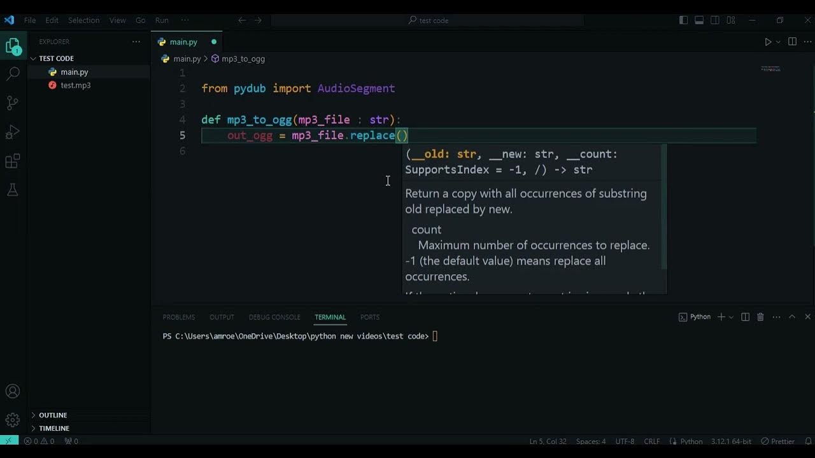
Task: Open Explorer views and more actions ellipsis
Action: coord(136,42)
